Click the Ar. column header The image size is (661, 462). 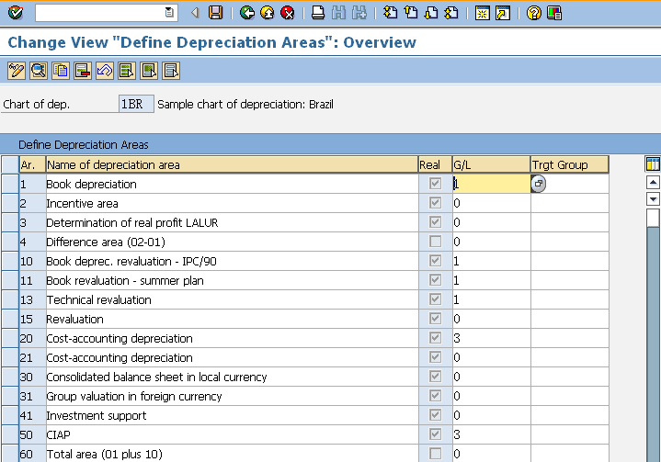click(x=32, y=164)
